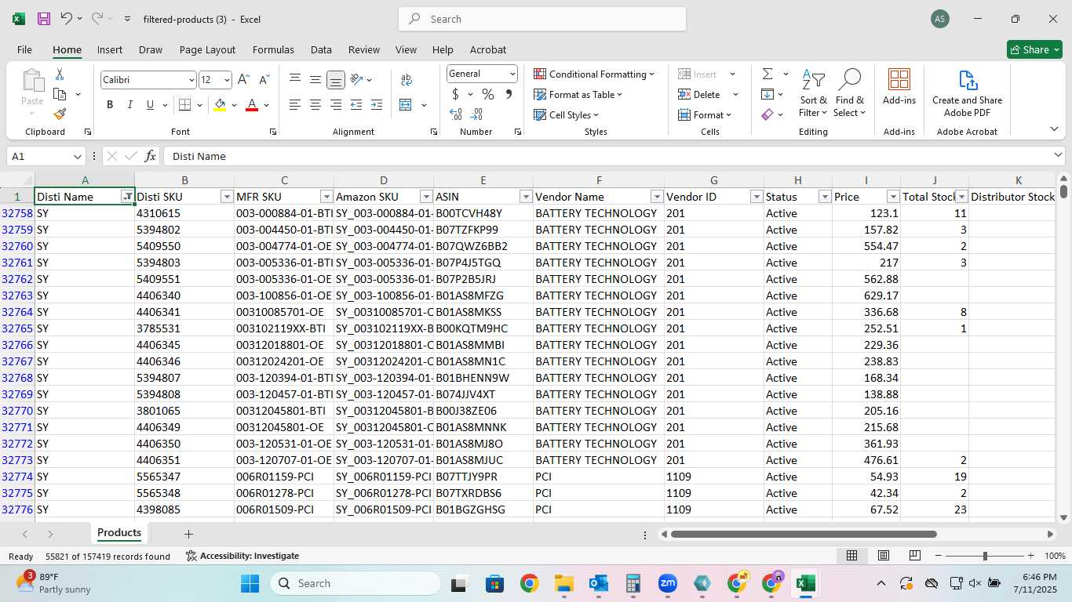Decrease font size with the small A icon
This screenshot has height=602, width=1072.
coord(264,80)
